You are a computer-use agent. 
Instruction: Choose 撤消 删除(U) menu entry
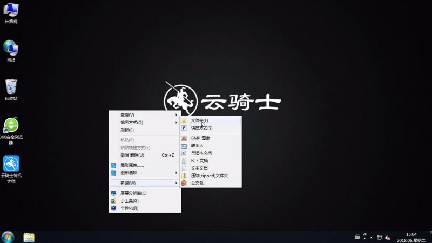point(145,155)
